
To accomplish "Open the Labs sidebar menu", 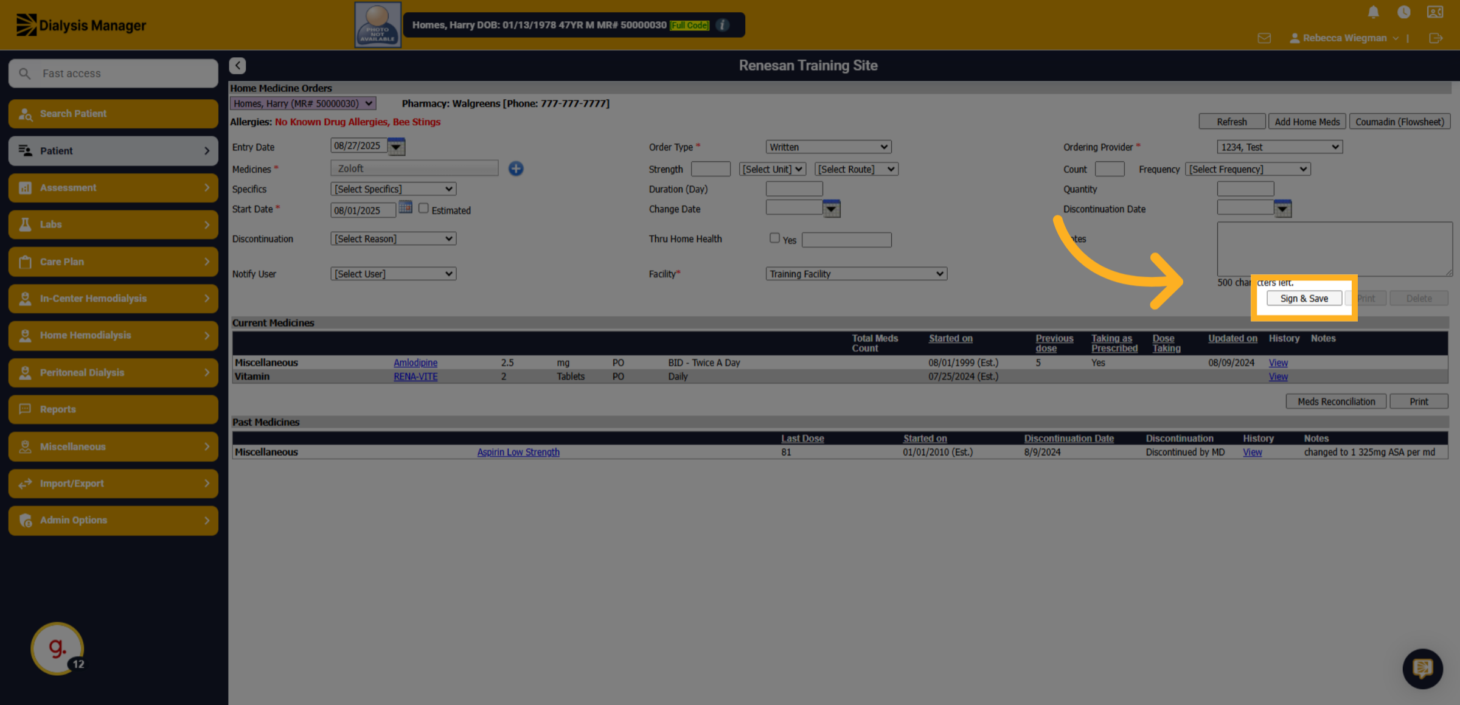I will click(x=113, y=224).
